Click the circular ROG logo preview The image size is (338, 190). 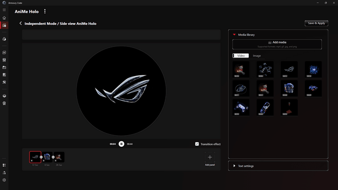click(x=121, y=91)
